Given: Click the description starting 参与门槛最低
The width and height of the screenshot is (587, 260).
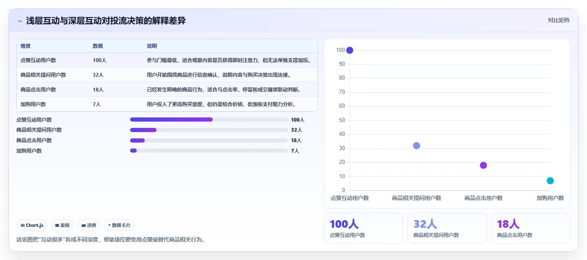Looking at the screenshot, I should click(230, 60).
